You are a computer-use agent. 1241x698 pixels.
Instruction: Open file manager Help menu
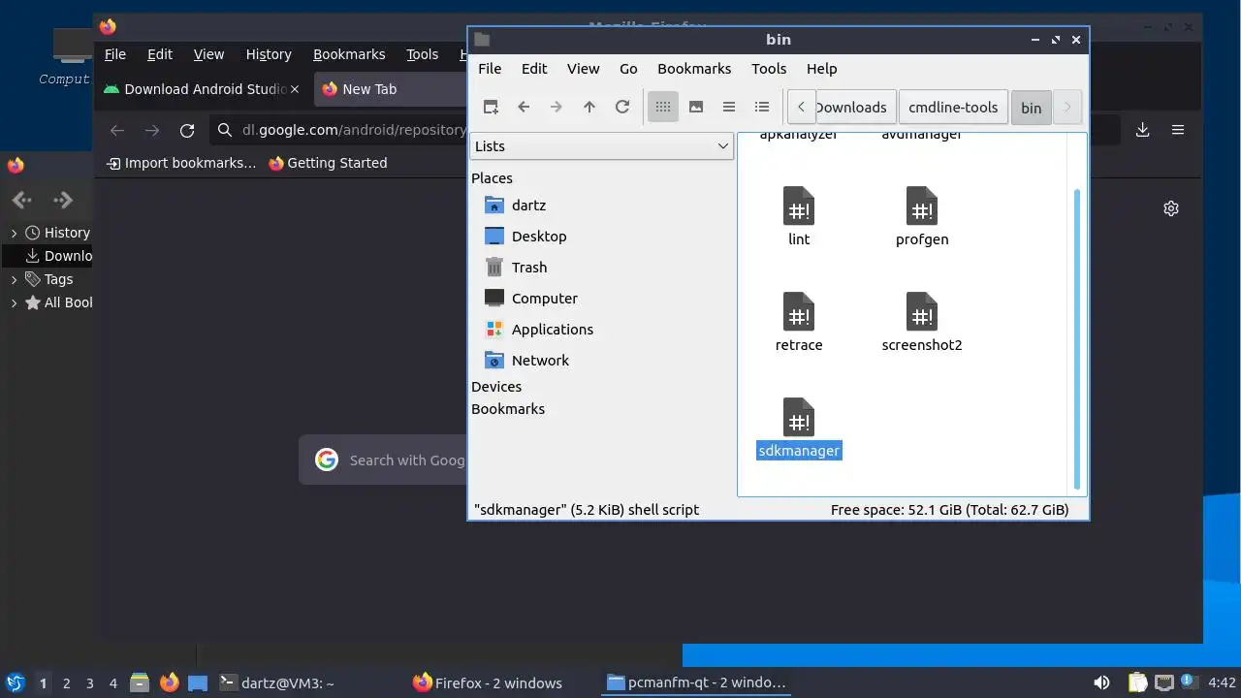(821, 69)
